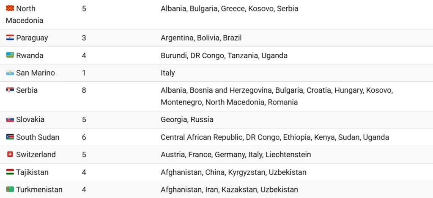Select the Turkmenistan country name
The width and height of the screenshot is (433, 198).
pyautogui.click(x=39, y=190)
